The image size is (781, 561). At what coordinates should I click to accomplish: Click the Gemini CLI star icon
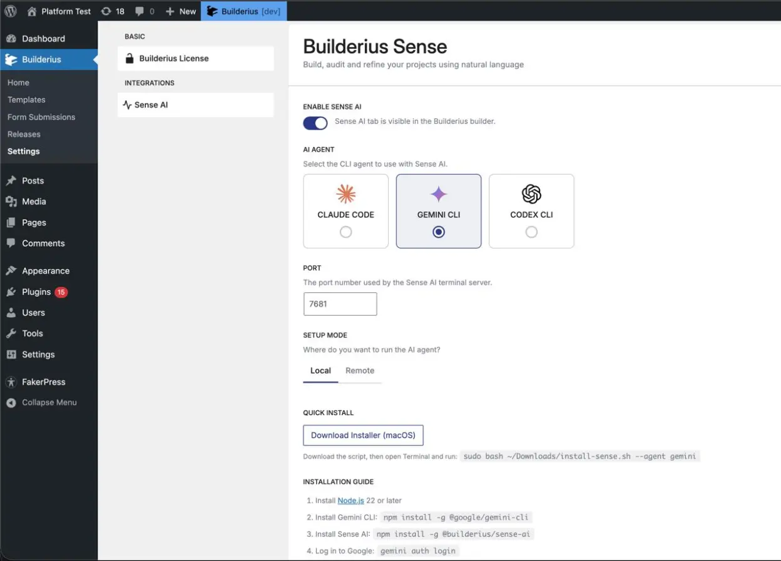pos(438,194)
